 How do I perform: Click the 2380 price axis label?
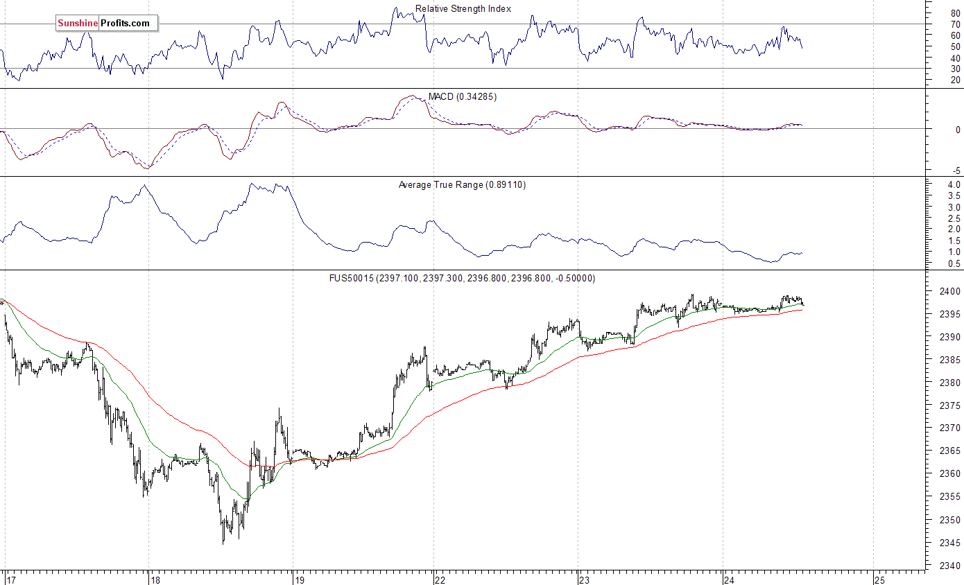[952, 383]
